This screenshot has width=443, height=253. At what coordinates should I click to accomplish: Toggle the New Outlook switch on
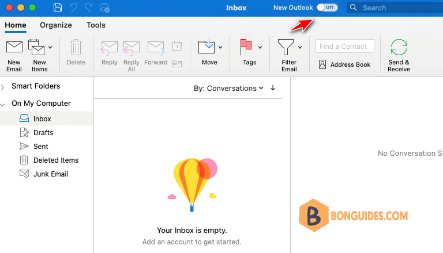coord(327,7)
